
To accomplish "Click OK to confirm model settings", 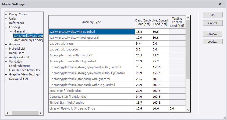I will pyautogui.click(x=213, y=15).
